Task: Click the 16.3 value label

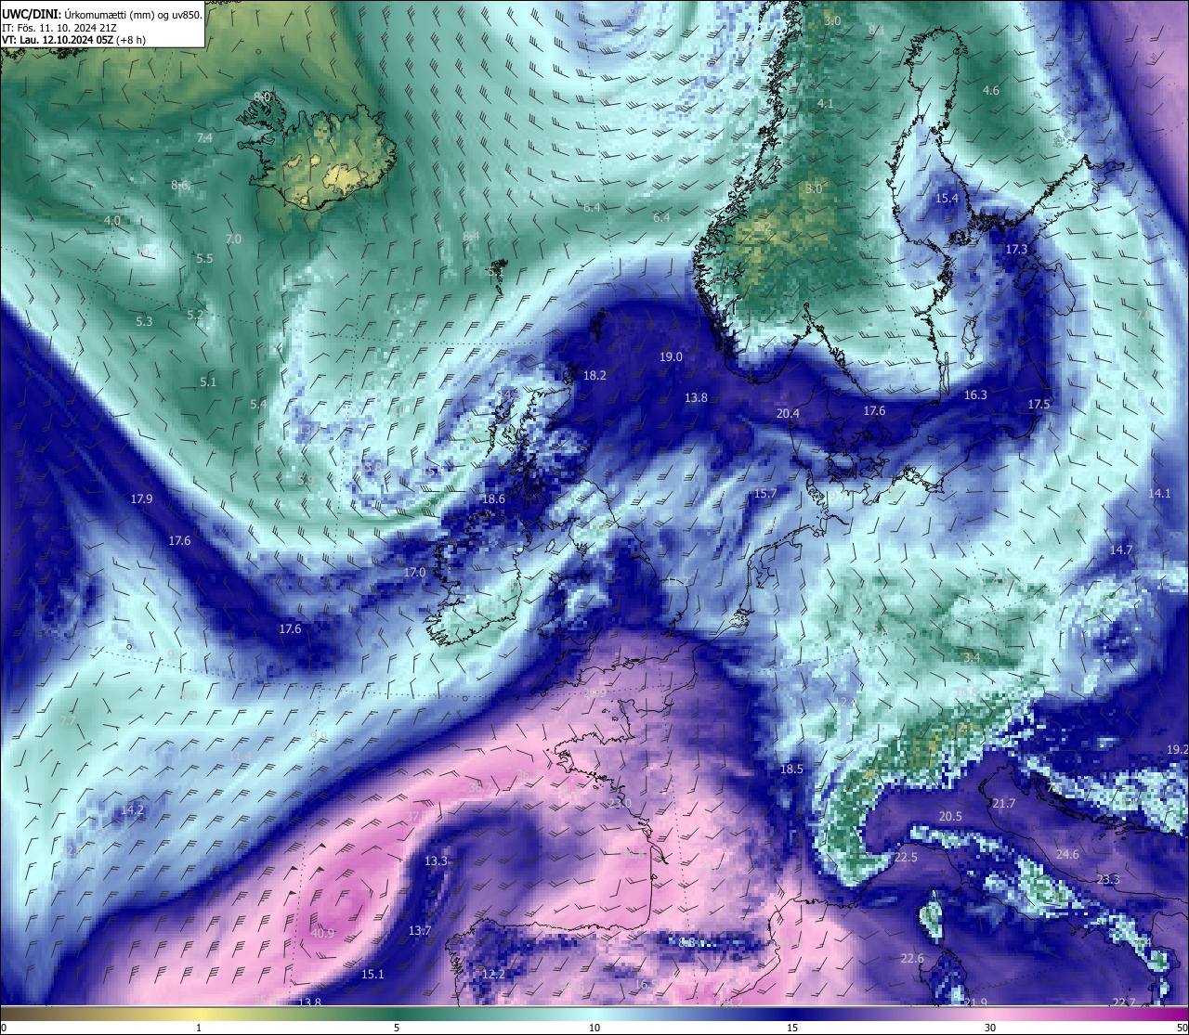Action: pos(975,395)
